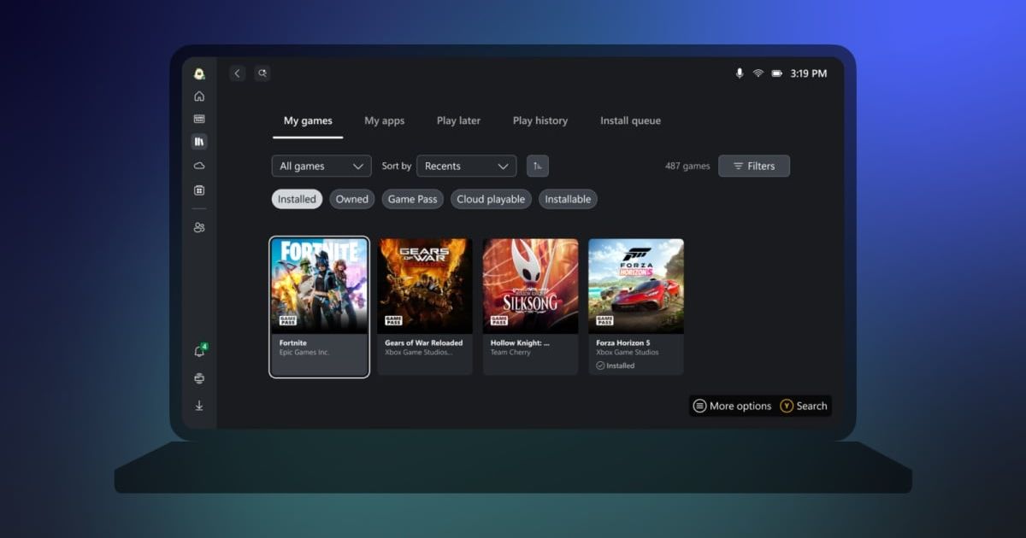
Task: Open the friends and social panel
Action: point(199,226)
